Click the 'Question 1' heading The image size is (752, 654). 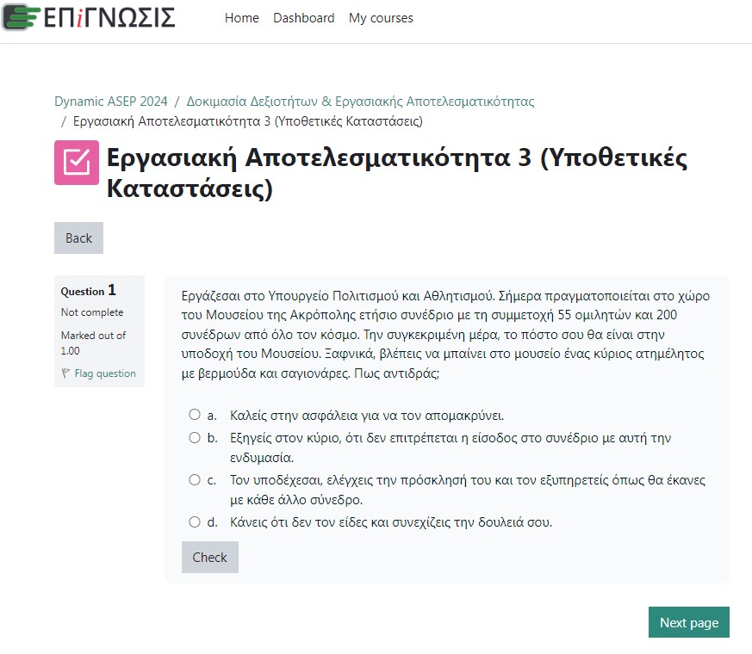[x=88, y=290]
